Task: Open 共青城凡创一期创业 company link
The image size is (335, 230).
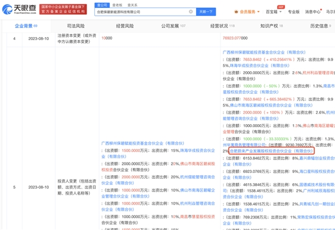Action: click(317, 204)
